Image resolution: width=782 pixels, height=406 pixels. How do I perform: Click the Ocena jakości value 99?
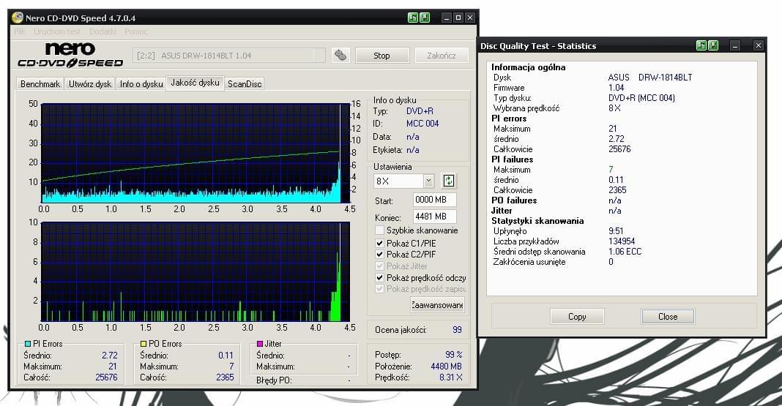[457, 330]
